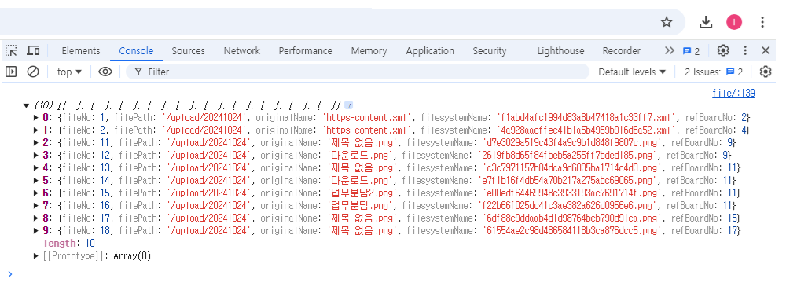Bookmark this page with star icon

(667, 22)
